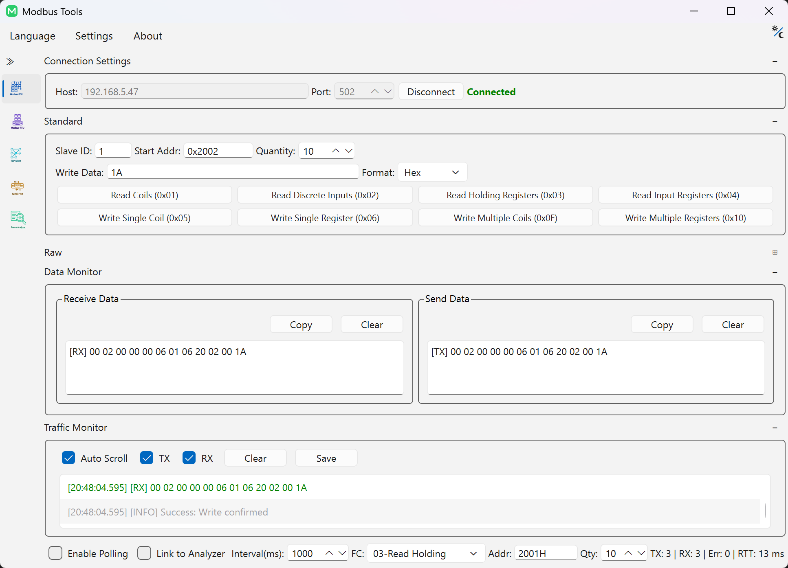Open the TCP Client tool

tap(16, 155)
